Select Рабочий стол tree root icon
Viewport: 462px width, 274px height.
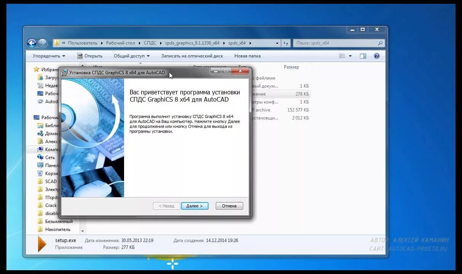(x=37, y=118)
